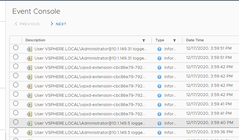Click event icon on 3:59:36 PM row
Viewport: 239px width, 140px height.
click(x=30, y=133)
